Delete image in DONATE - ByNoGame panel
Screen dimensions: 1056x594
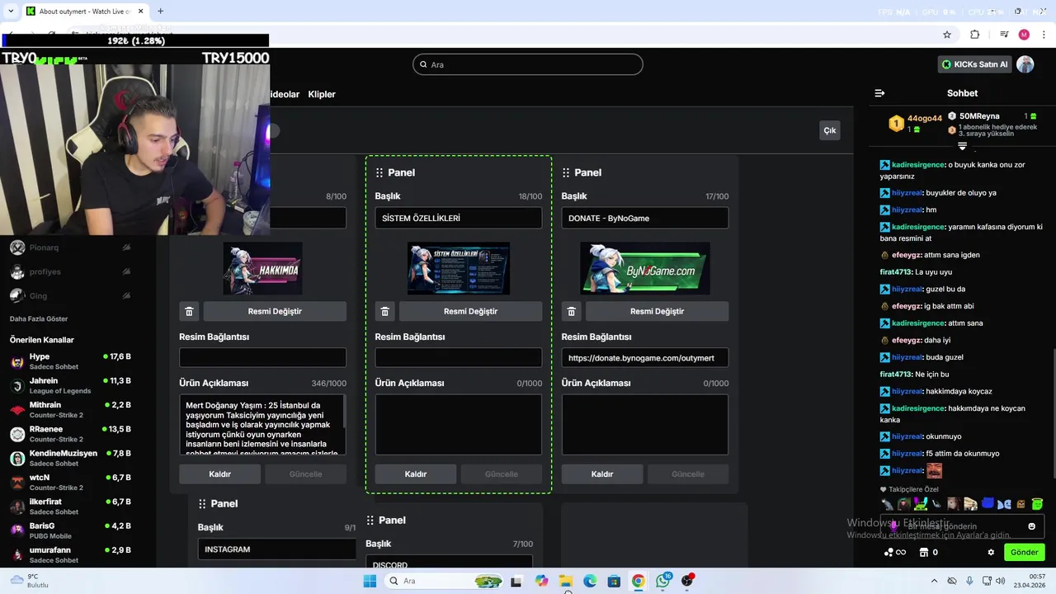point(571,311)
